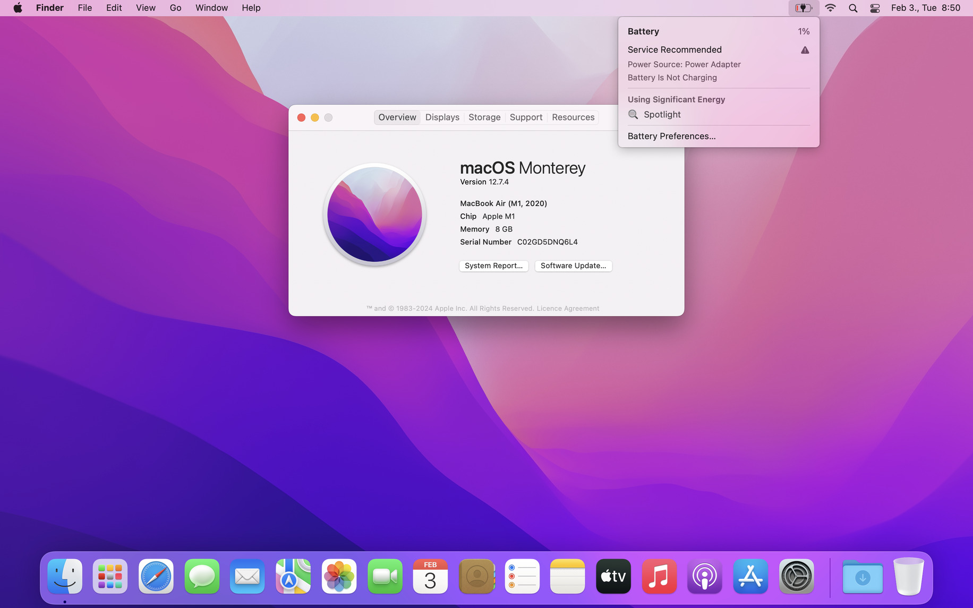The height and width of the screenshot is (608, 973).
Task: Click the serial number C02GD5DNQ6L4
Action: [548, 242]
